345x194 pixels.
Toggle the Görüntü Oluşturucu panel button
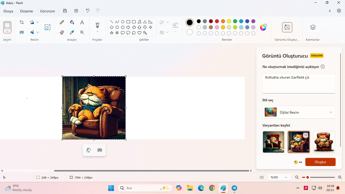(x=287, y=27)
